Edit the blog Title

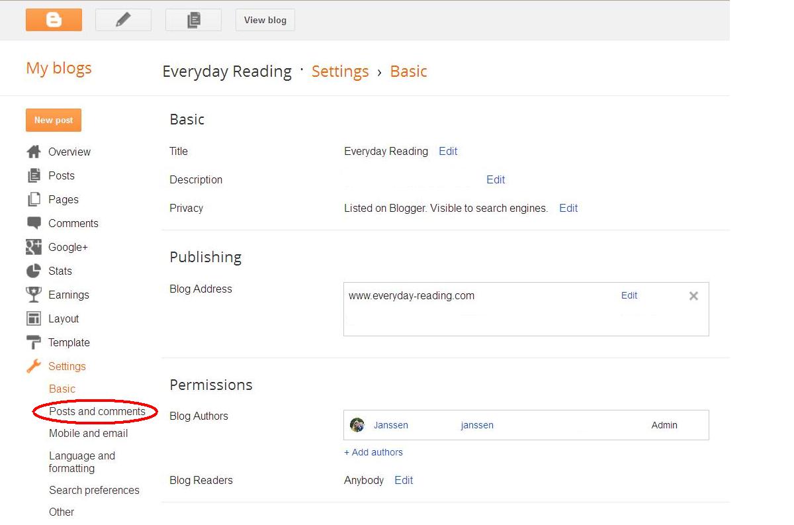coord(448,151)
